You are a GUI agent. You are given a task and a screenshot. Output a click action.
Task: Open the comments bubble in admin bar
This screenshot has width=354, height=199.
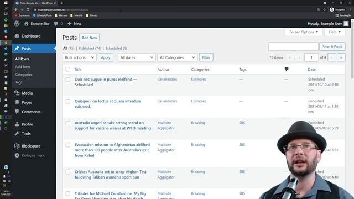(56, 23)
